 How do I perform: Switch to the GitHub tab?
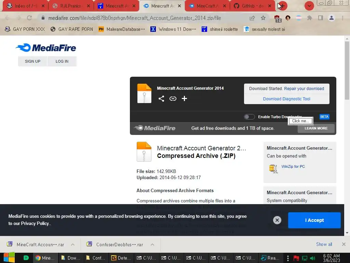(x=252, y=6)
